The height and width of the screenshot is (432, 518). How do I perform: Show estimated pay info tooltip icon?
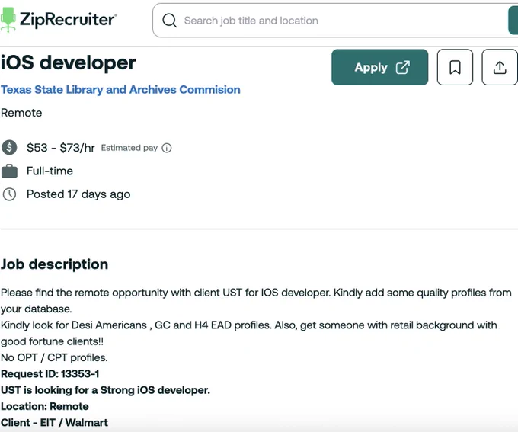(x=167, y=148)
